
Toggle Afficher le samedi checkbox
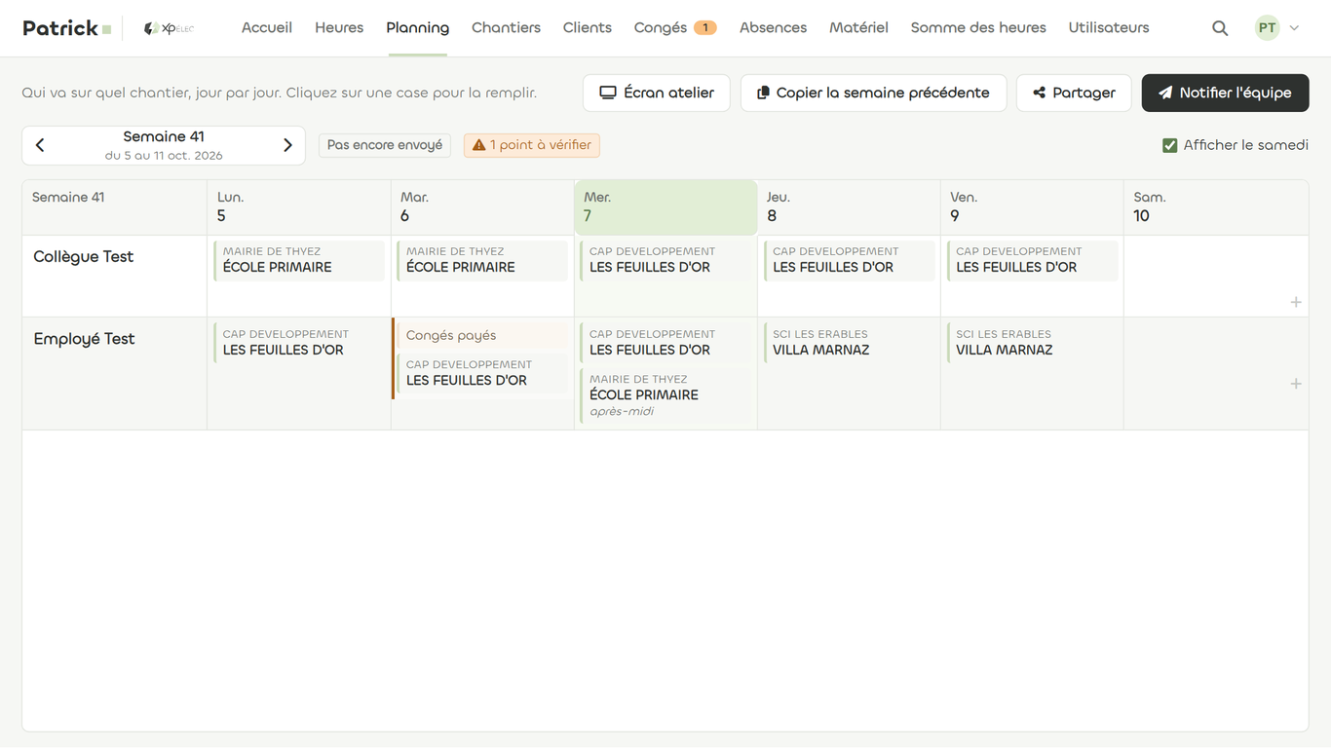(1169, 145)
